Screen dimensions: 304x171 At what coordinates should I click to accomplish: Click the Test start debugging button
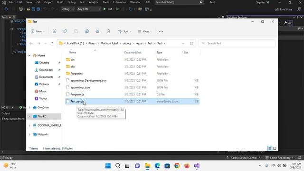pos(108,9)
